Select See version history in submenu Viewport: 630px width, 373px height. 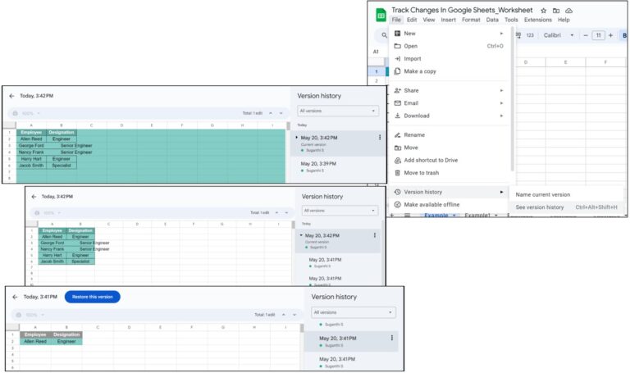pyautogui.click(x=568, y=207)
